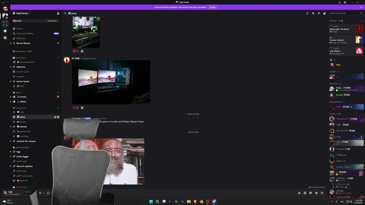Viewport: 365px width, 205px height.
Task: Add reaction next to the 8 count reaction
Action: [82, 108]
